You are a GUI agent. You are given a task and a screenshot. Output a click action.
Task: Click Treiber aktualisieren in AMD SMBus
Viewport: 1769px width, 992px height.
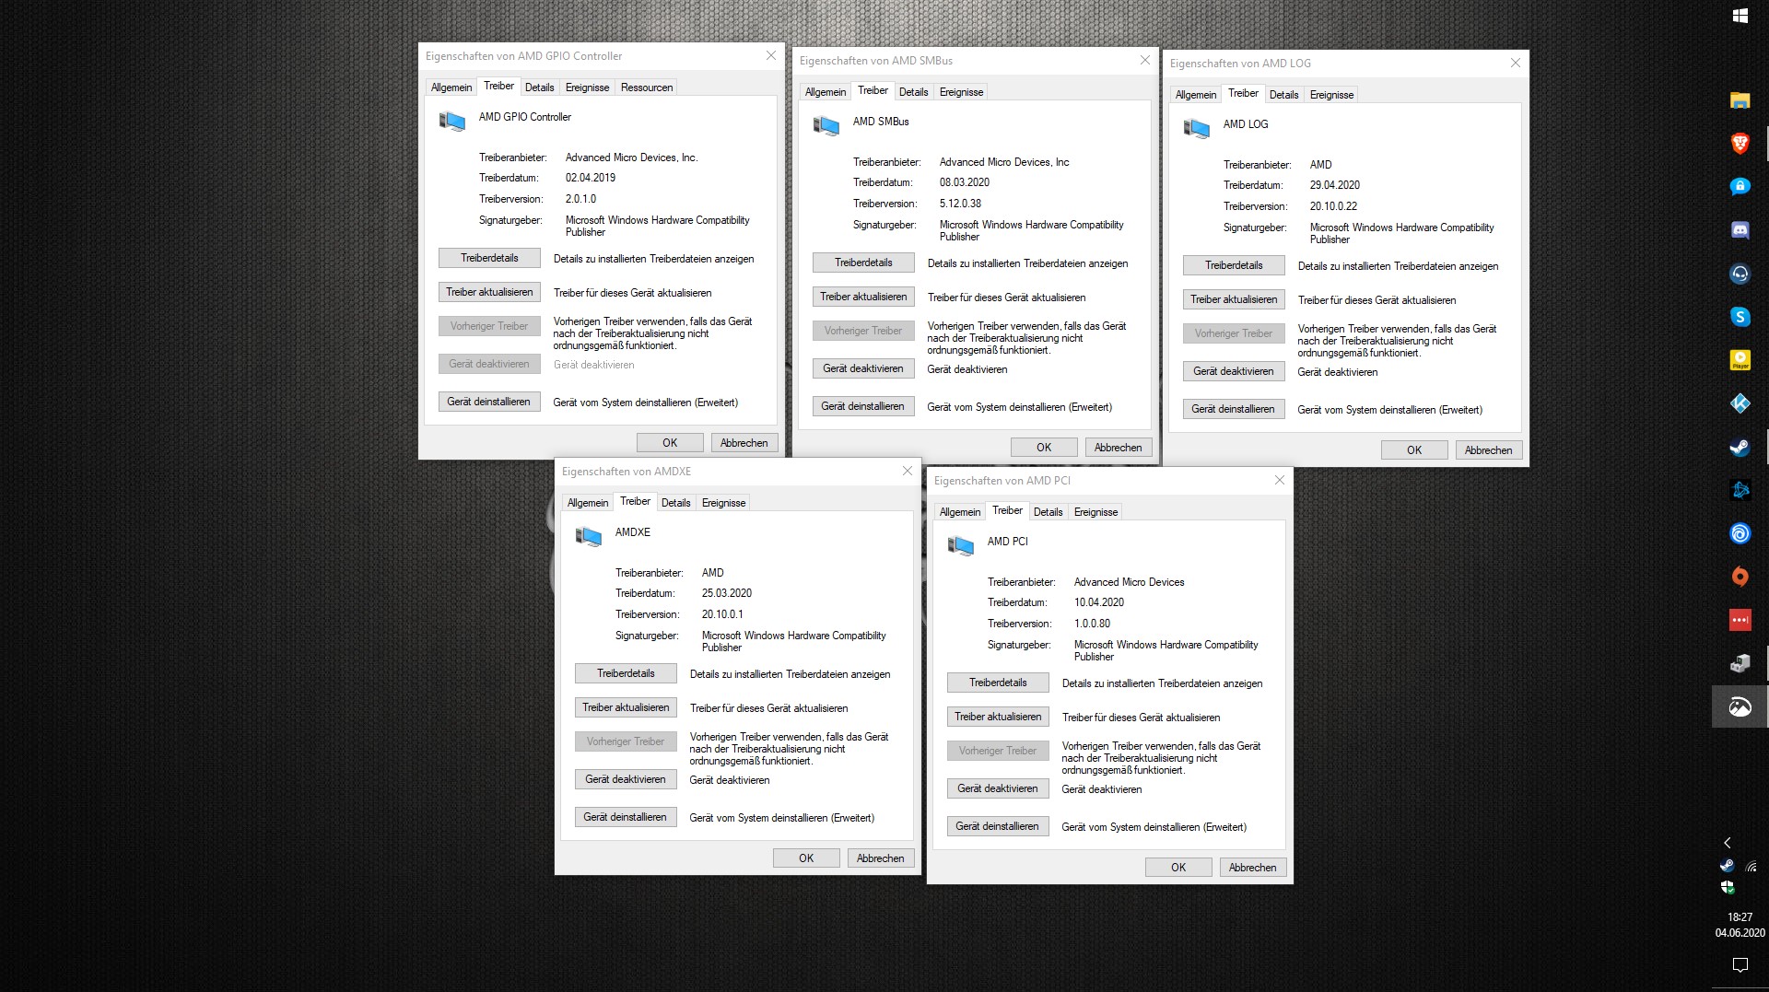(863, 297)
